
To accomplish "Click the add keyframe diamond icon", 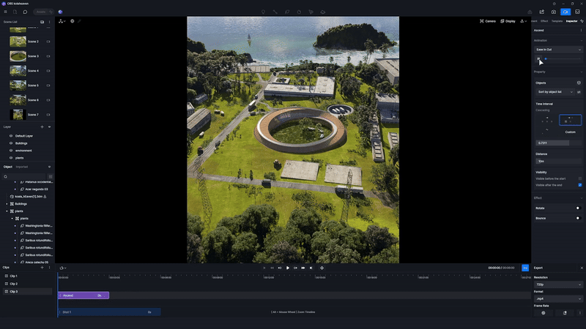I will [322, 268].
